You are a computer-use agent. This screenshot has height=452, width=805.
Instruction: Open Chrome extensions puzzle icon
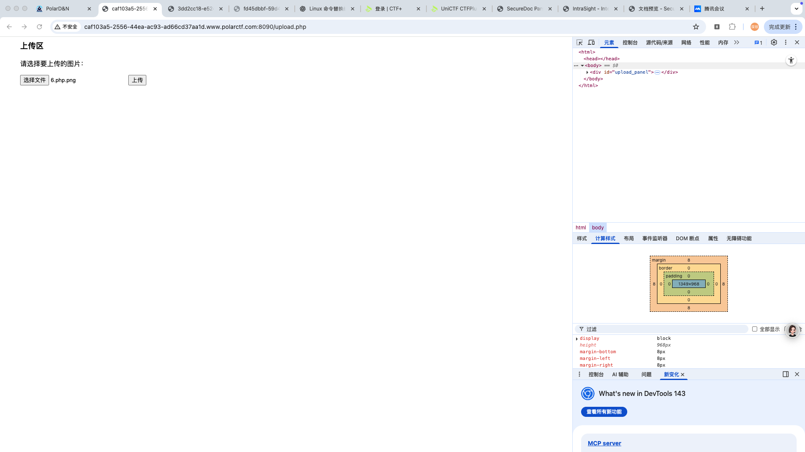732,27
